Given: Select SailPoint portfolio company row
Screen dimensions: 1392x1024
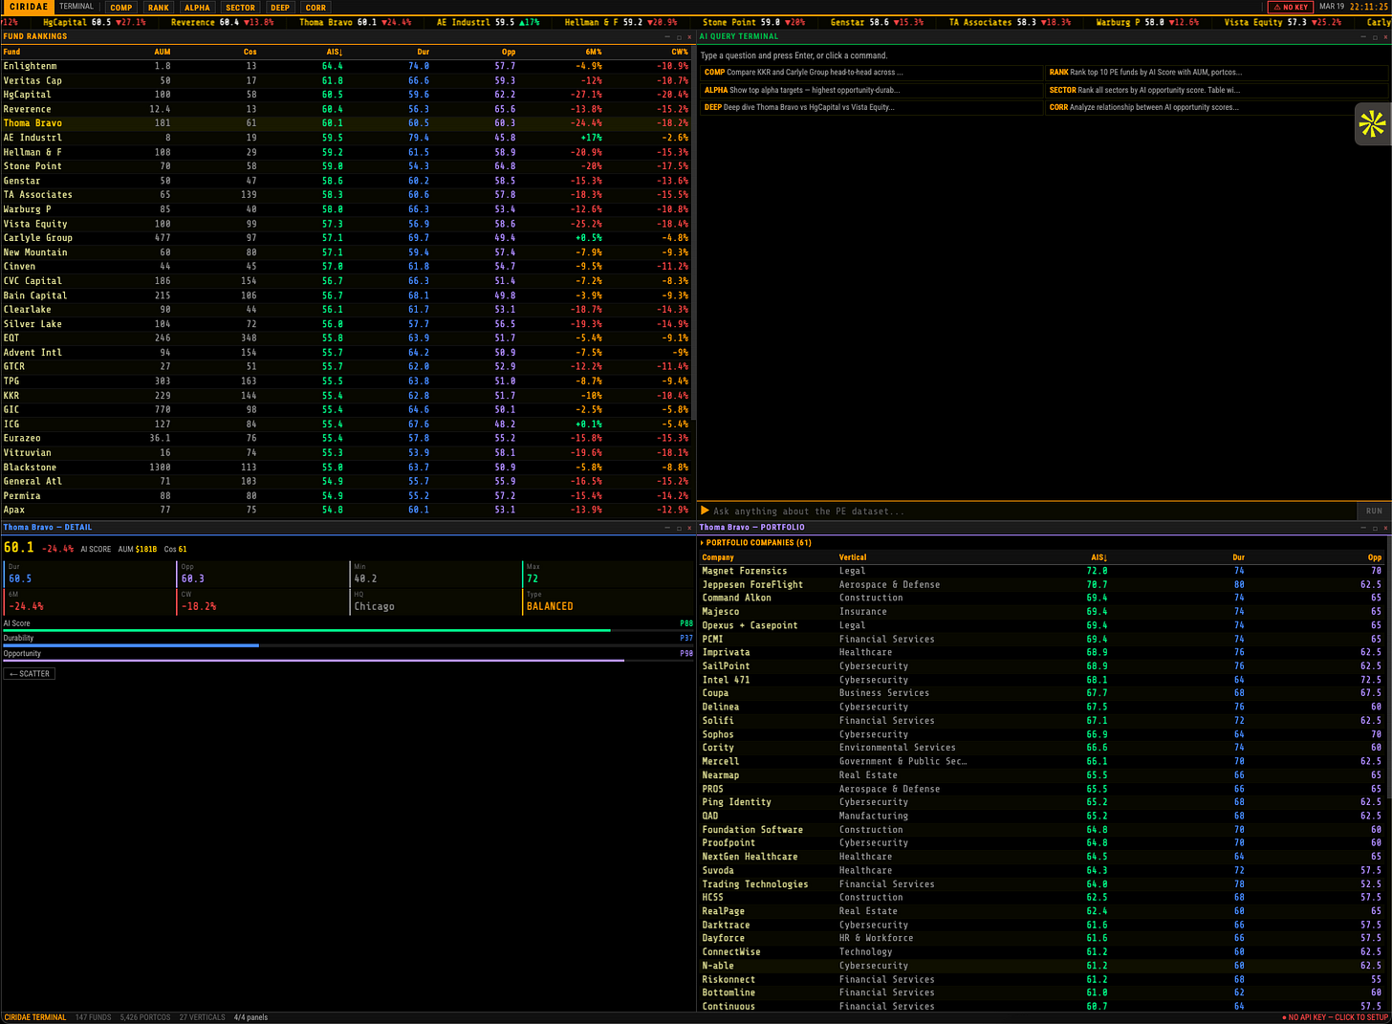Looking at the screenshot, I should click(x=1042, y=666).
